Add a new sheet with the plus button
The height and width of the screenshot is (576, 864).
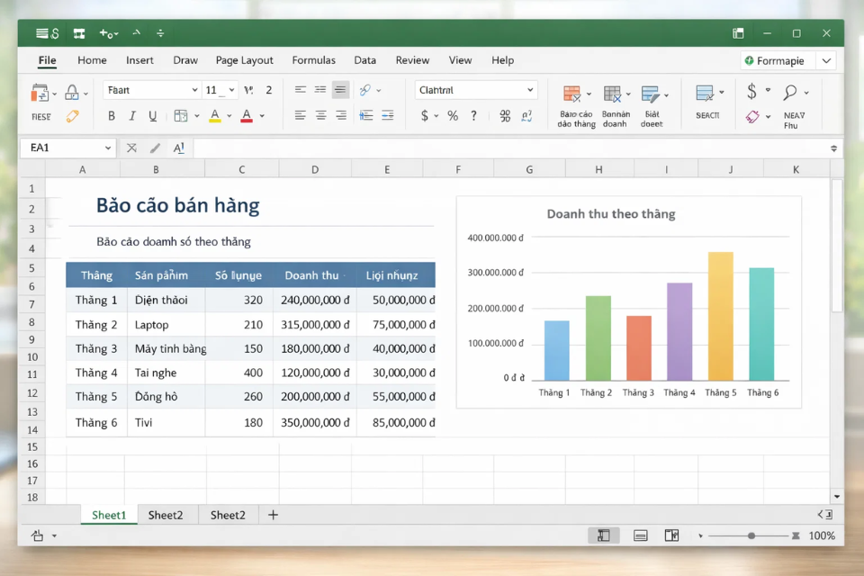[x=273, y=514]
